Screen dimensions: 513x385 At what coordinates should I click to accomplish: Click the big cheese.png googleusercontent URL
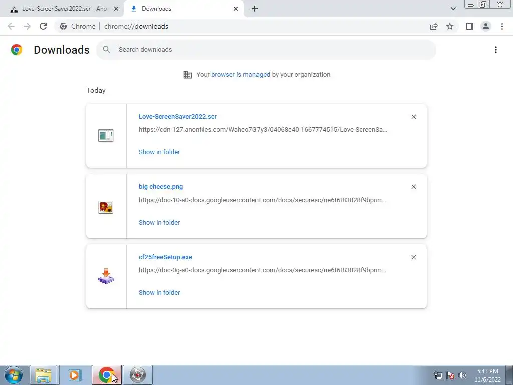(x=263, y=200)
